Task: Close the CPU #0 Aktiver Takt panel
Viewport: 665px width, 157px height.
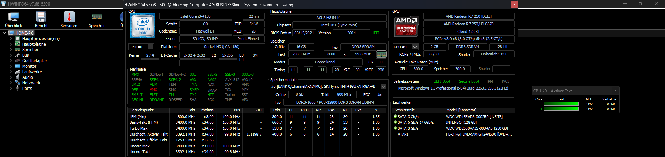Action: pyautogui.click(x=615, y=91)
